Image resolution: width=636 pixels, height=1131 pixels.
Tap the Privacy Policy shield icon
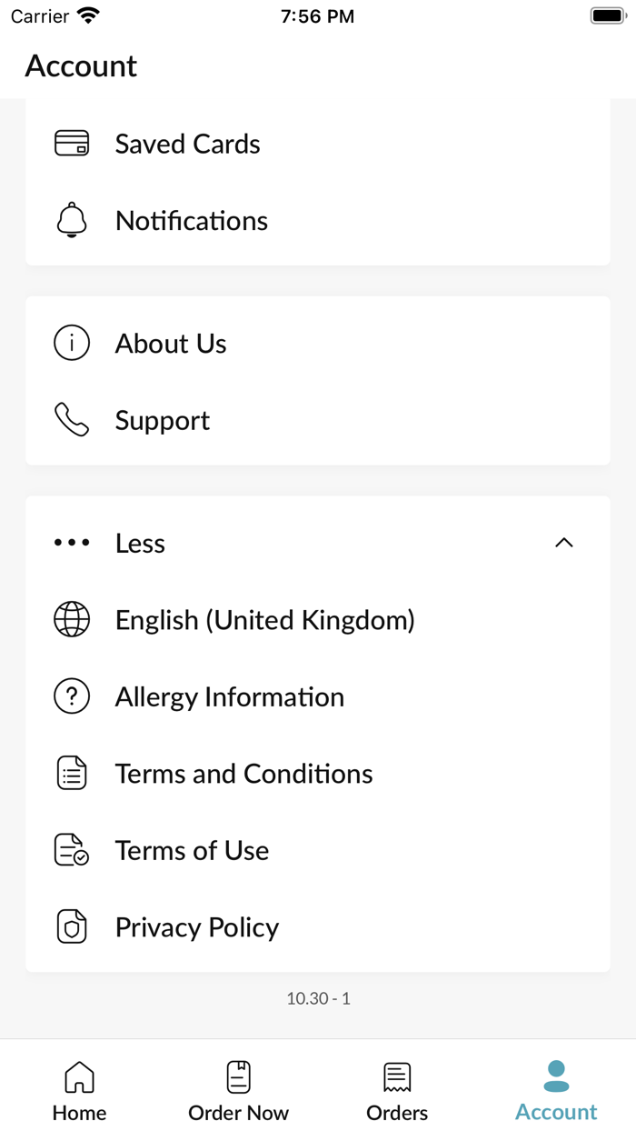click(x=72, y=927)
